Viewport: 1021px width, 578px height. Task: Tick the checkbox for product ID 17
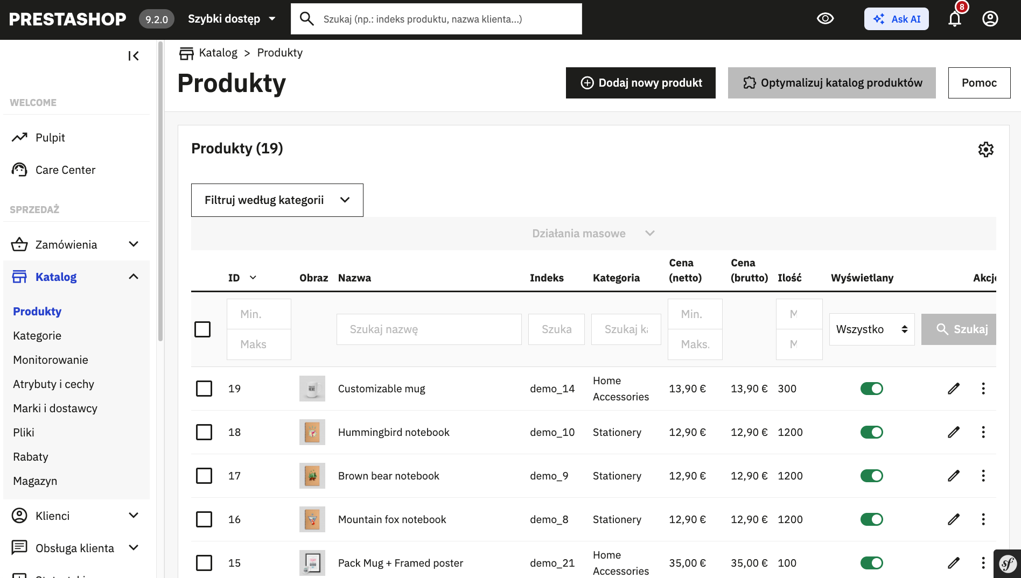point(204,476)
